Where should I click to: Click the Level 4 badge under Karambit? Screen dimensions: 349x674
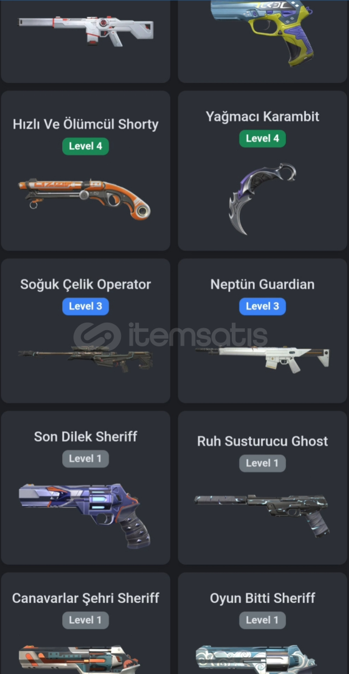(x=262, y=139)
